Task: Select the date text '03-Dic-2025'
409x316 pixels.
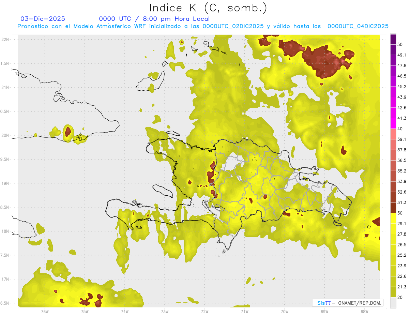Action: click(43, 19)
